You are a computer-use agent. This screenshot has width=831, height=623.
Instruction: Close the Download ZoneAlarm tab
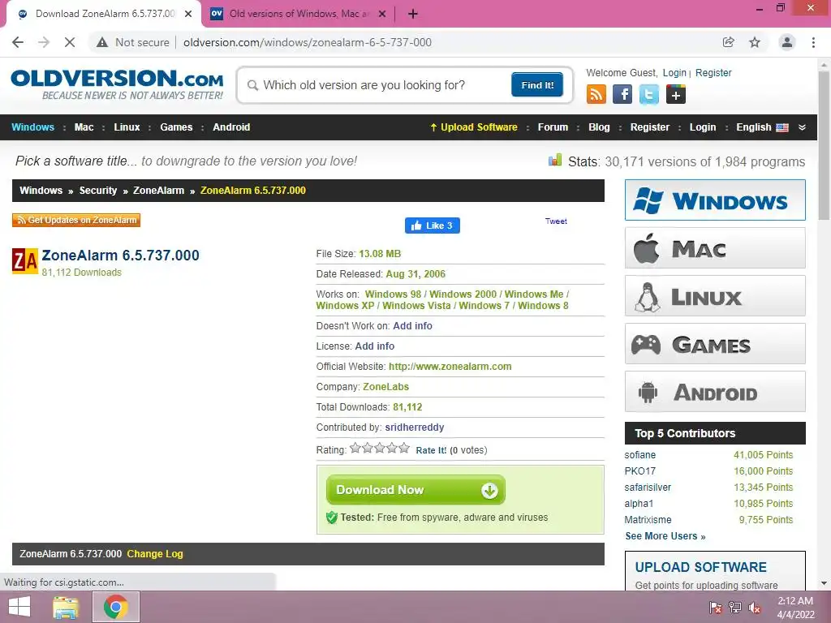[188, 14]
